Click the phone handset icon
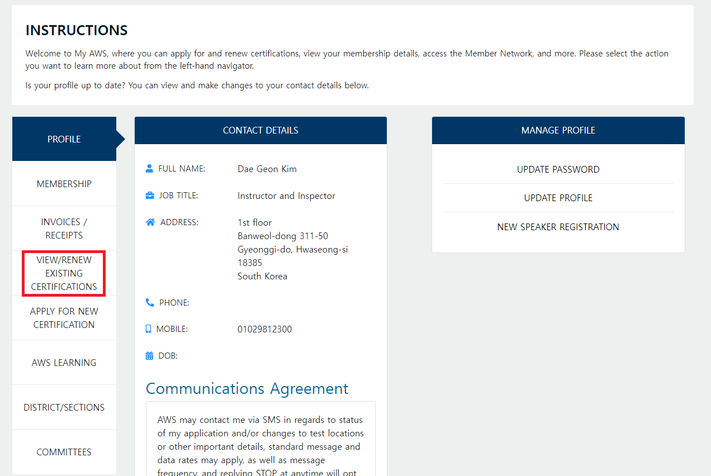Viewport: 711px width, 476px height. 150,303
